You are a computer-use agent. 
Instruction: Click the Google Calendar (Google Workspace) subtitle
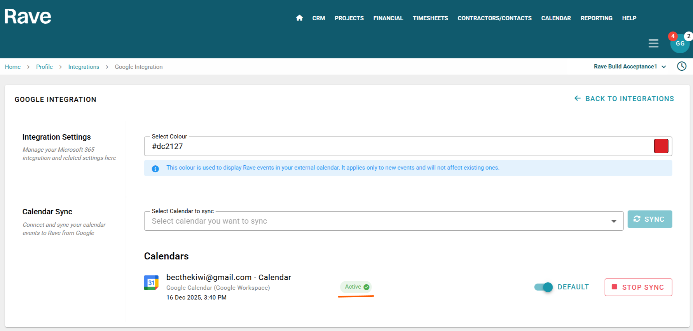(x=218, y=288)
